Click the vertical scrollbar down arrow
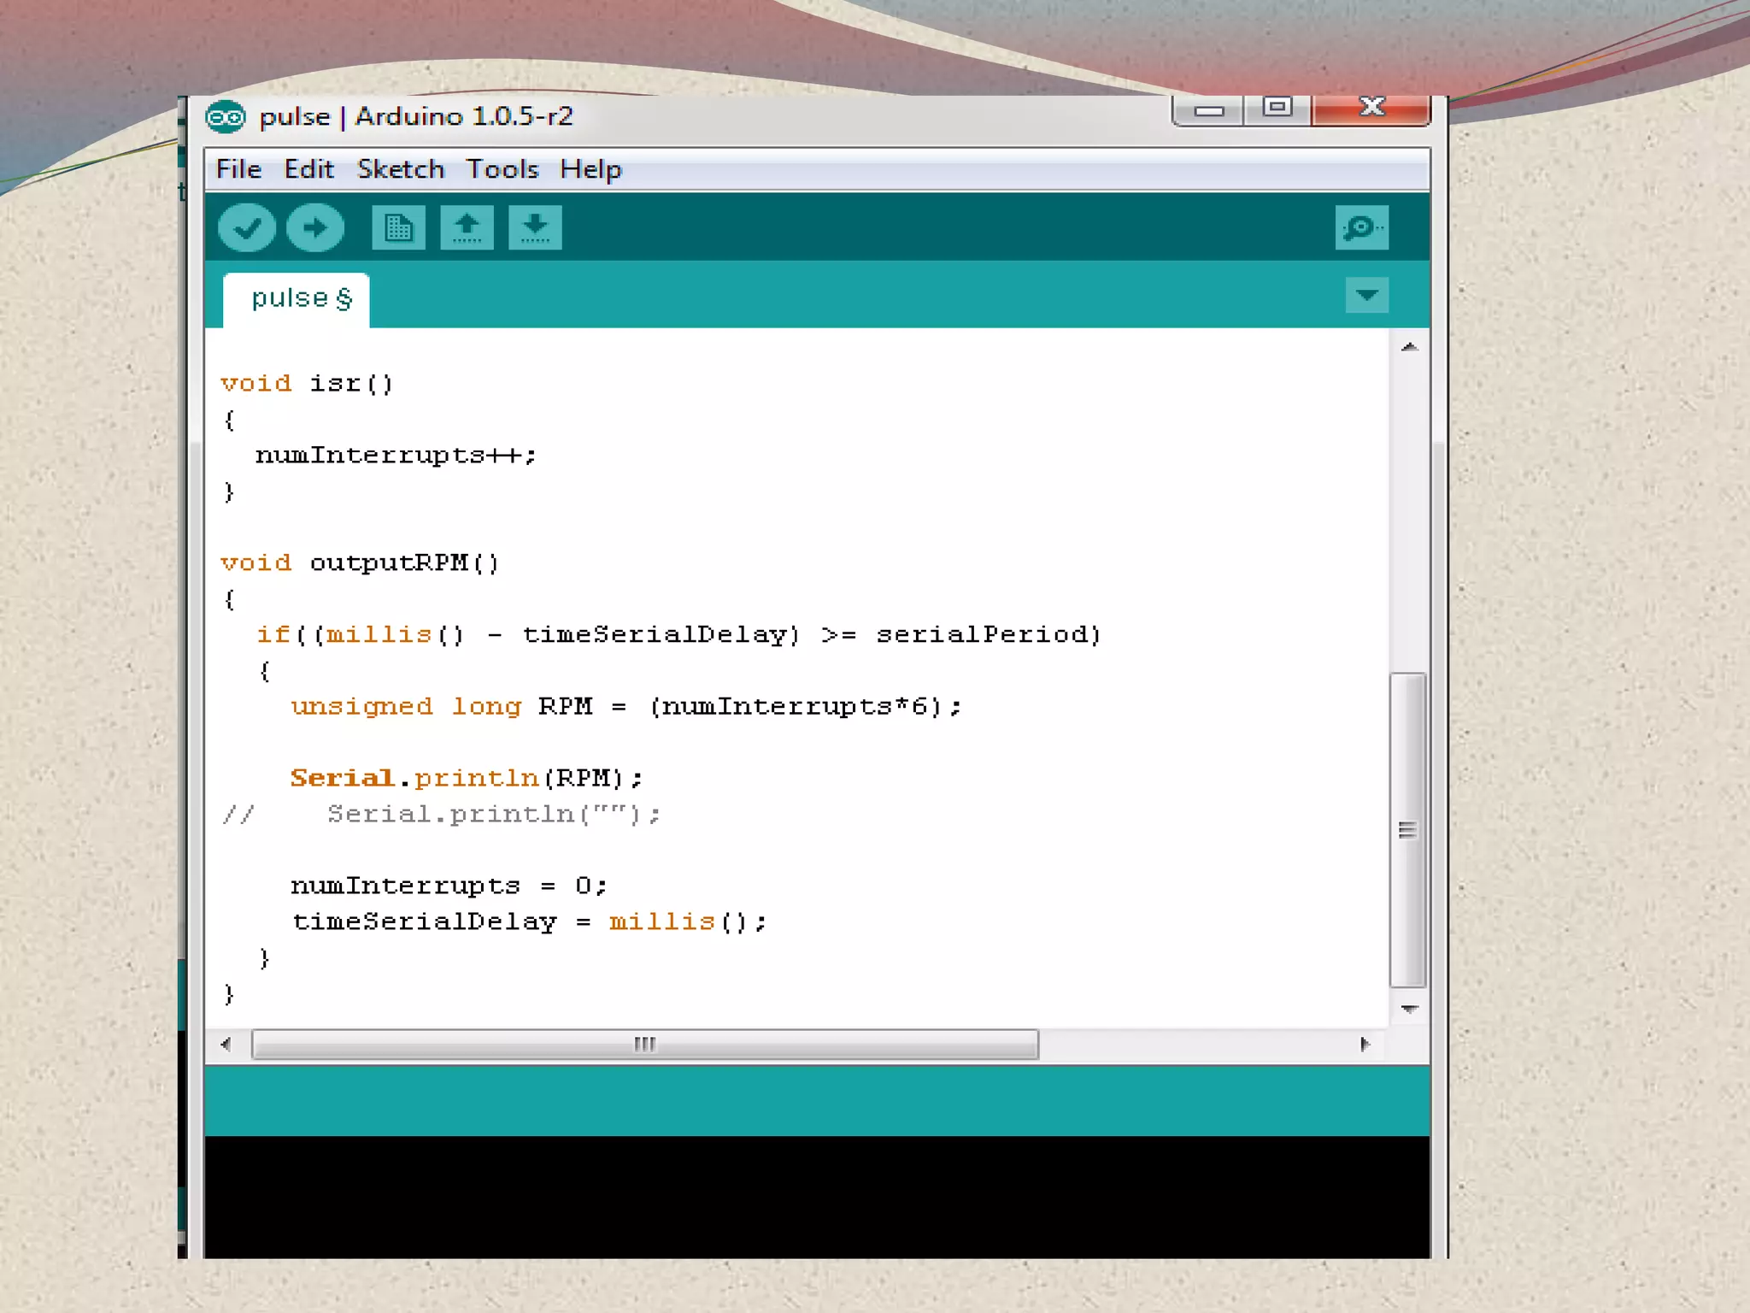This screenshot has height=1313, width=1750. pos(1409,1010)
